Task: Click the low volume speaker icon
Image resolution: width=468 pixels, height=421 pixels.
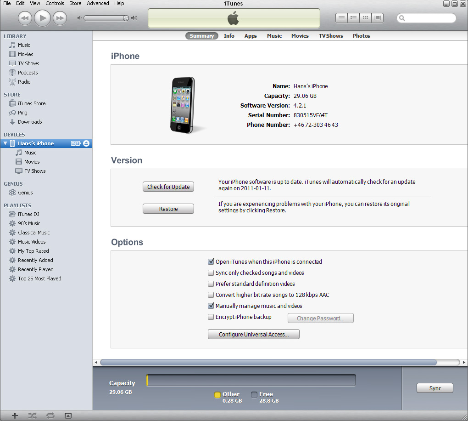Action: point(79,18)
